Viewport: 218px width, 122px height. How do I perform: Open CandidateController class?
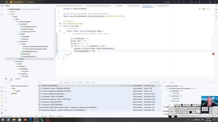tap(29, 26)
